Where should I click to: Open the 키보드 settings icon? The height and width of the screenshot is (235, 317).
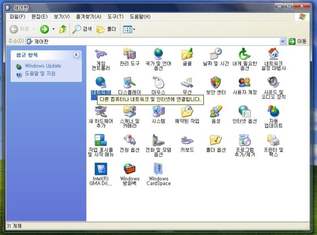pos(187,141)
